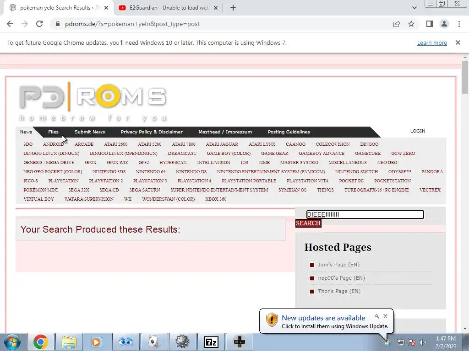The height and width of the screenshot is (351, 469).
Task: Open the D-pad controller app in the taskbar
Action: click(x=240, y=342)
